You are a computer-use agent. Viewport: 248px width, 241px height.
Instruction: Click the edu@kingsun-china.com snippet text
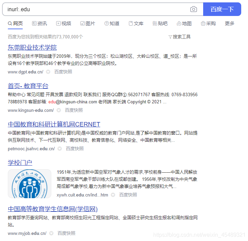click(73, 102)
